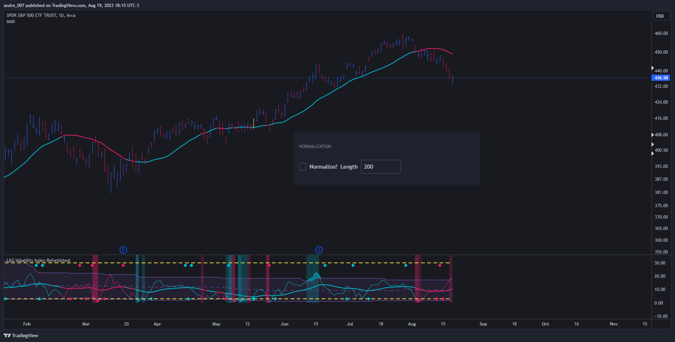Select the Jun label on the time axis

[285, 324]
